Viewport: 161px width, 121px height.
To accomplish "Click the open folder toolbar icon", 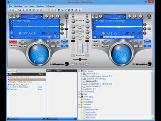I will (x=13, y=10).
